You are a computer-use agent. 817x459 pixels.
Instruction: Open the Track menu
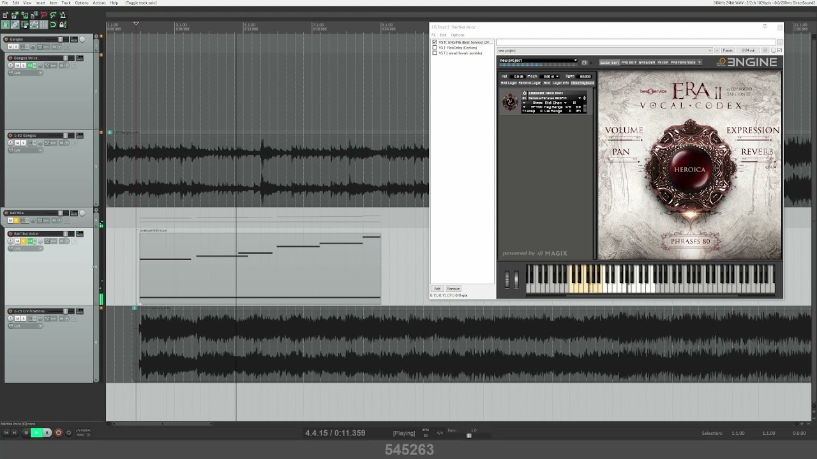coord(66,3)
